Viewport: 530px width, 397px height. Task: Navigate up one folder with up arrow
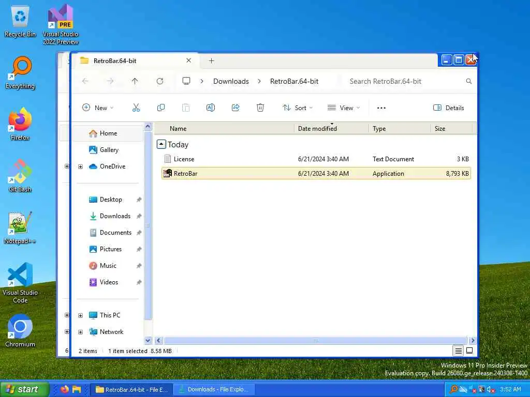click(135, 81)
